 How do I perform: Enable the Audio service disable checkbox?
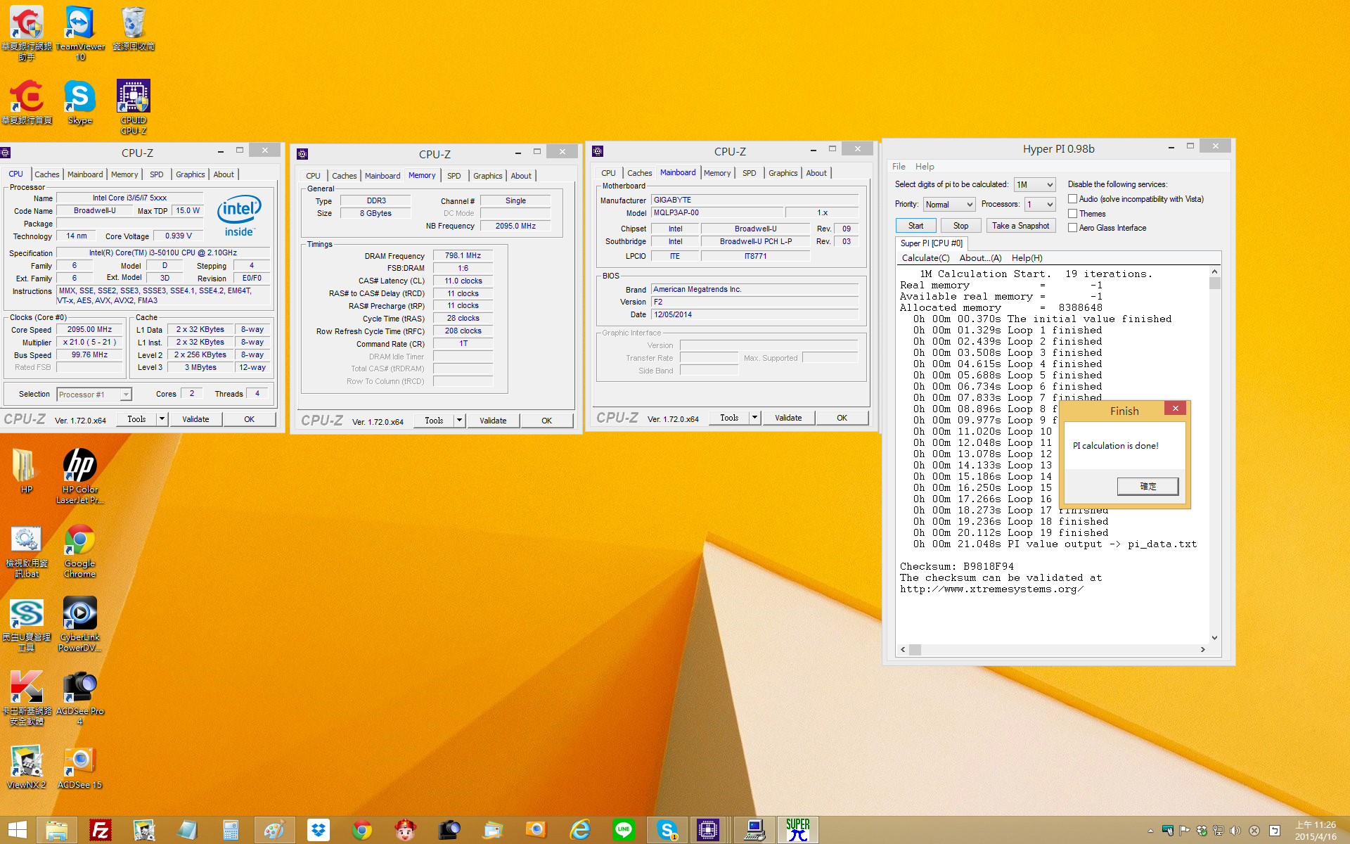pos(1073,199)
